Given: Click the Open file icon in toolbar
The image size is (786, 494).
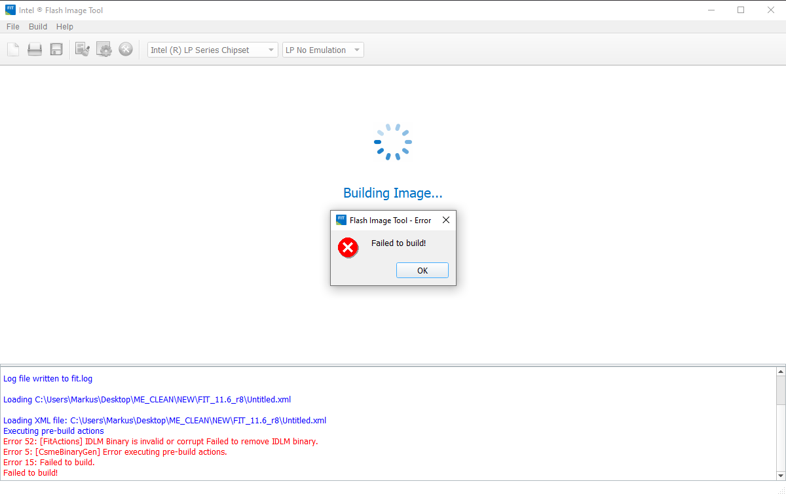Looking at the screenshot, I should [x=35, y=50].
